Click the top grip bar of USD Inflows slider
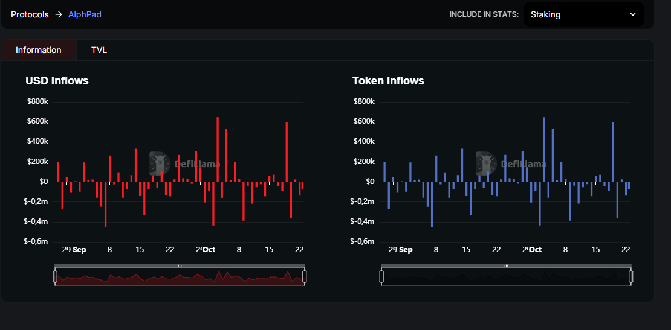Image resolution: width=671 pixels, height=330 pixels. [180, 265]
